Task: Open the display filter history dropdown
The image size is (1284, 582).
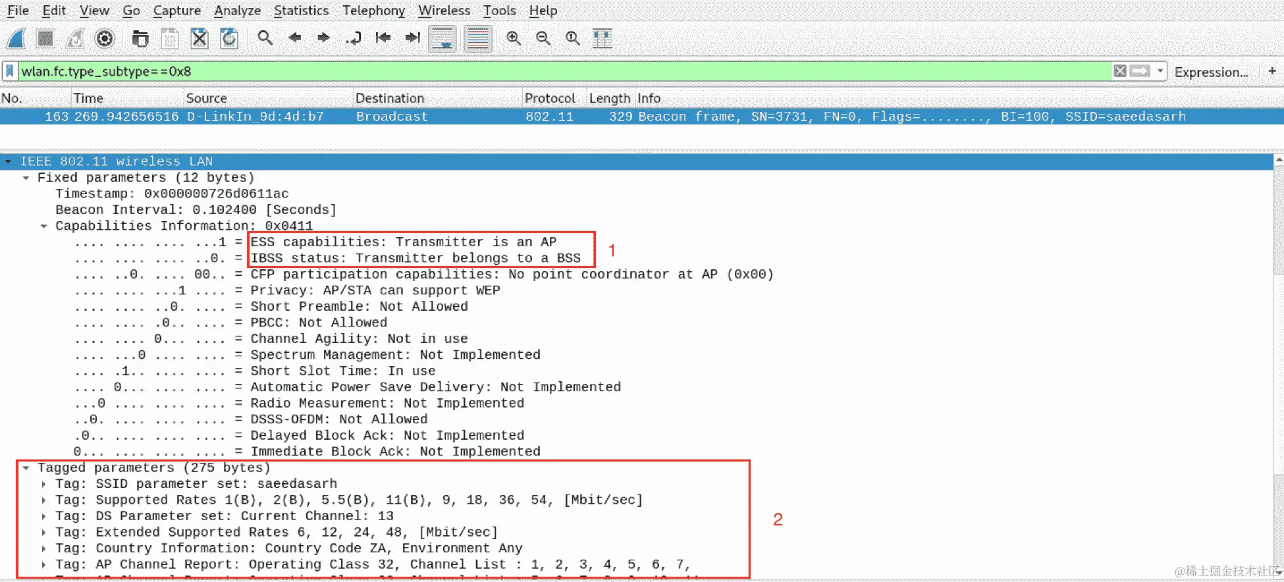Action: point(1160,72)
